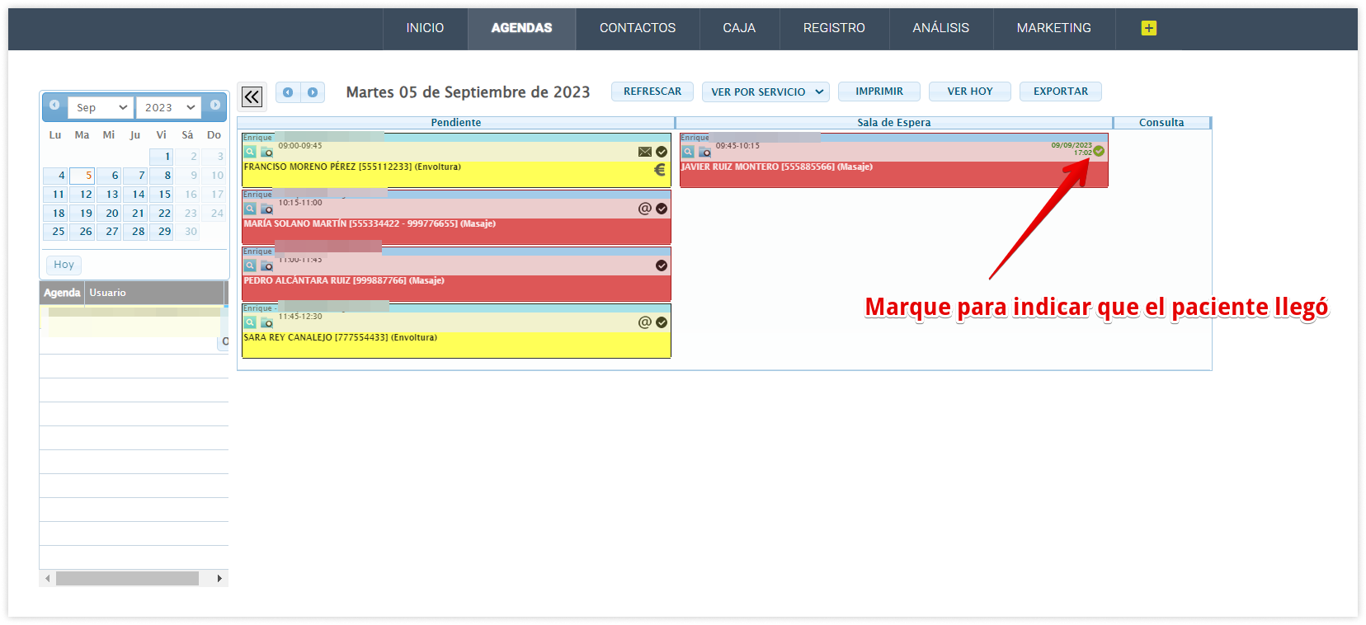The width and height of the screenshot is (1366, 625).
Task: Select day 14 in the mini calendar
Action: click(x=134, y=195)
